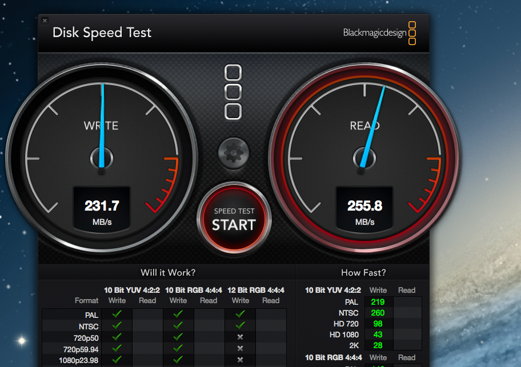521x367 pixels.
Task: Click the PAL row label in Will it Work
Action: click(x=91, y=315)
